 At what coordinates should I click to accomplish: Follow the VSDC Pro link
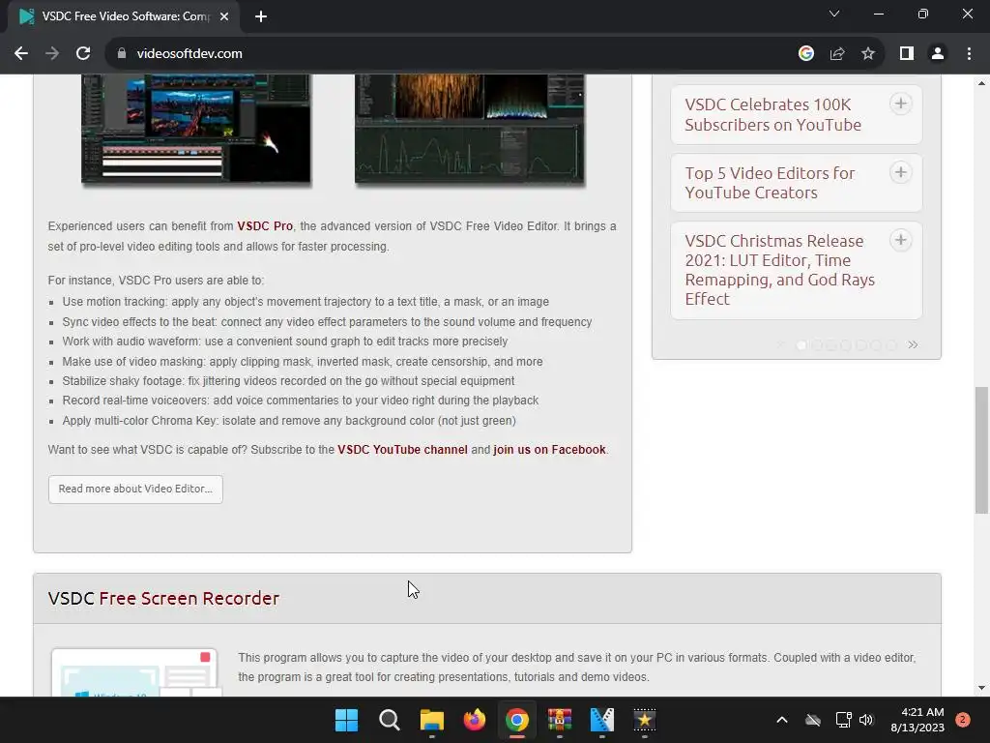click(x=265, y=226)
